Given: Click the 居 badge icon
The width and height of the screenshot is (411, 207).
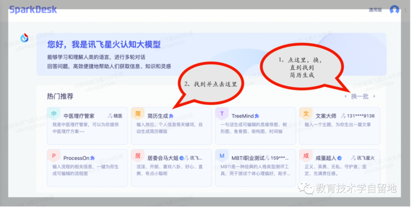Looking at the screenshot, I should coord(138,156).
